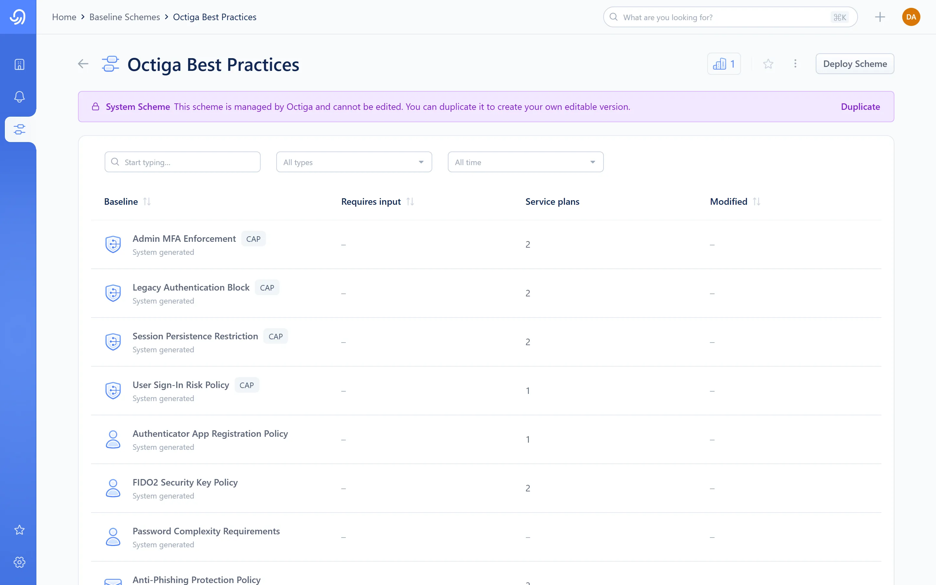
Task: Click the user icon for Authenticator App Registration Policy
Action: 113,439
